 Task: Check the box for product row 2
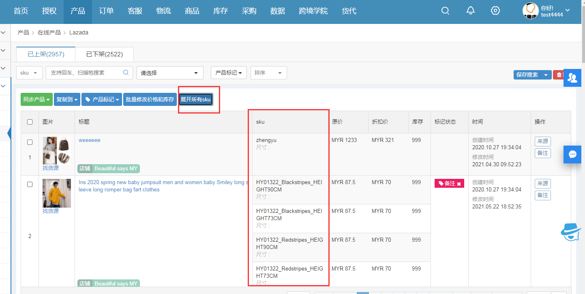pos(30,185)
